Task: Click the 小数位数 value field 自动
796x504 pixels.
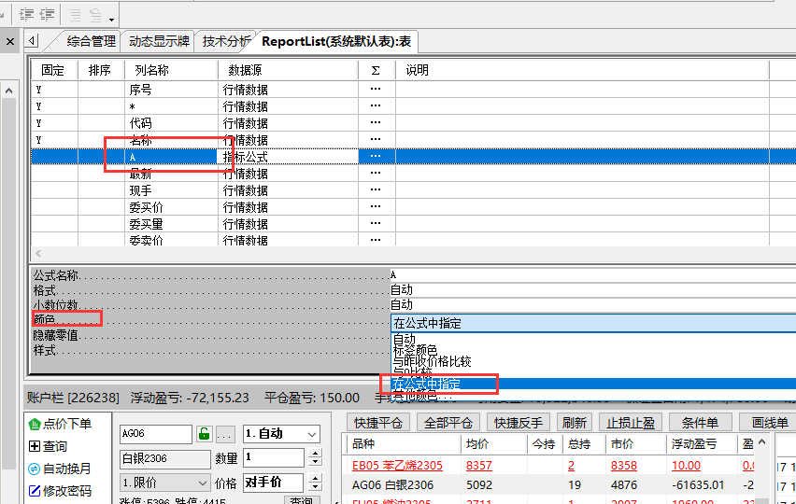Action: pos(593,304)
